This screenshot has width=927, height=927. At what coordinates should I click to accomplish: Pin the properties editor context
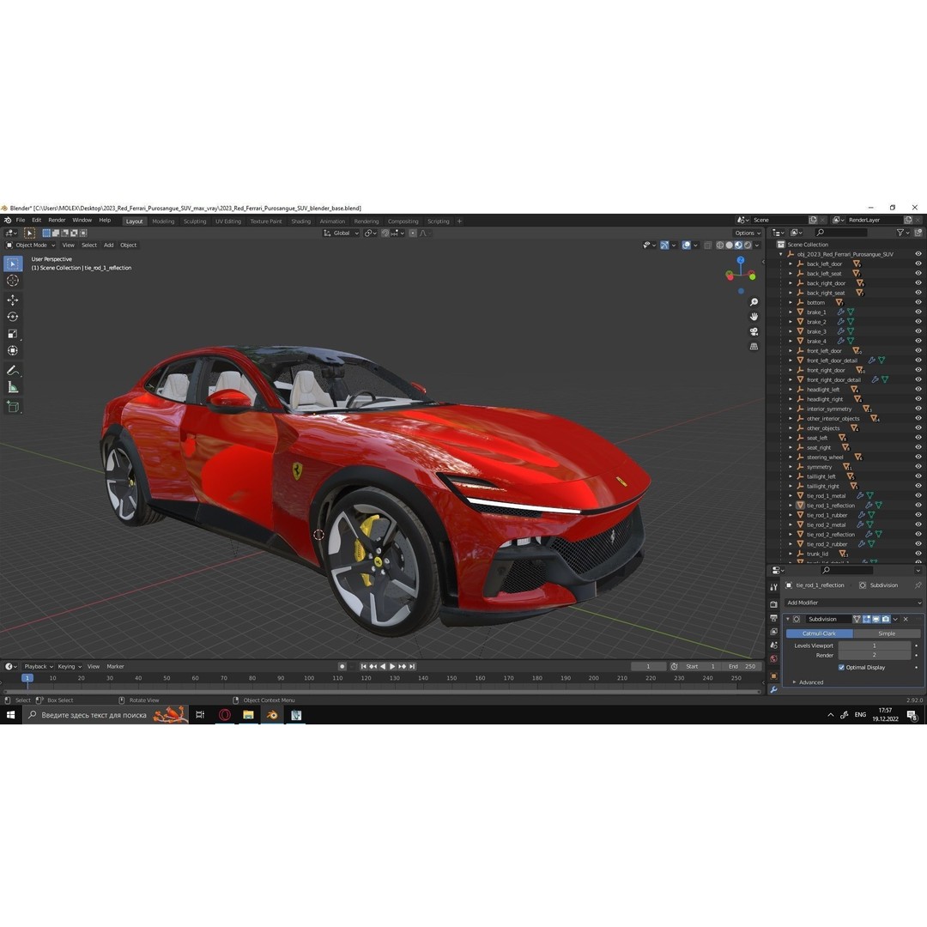[x=918, y=585]
